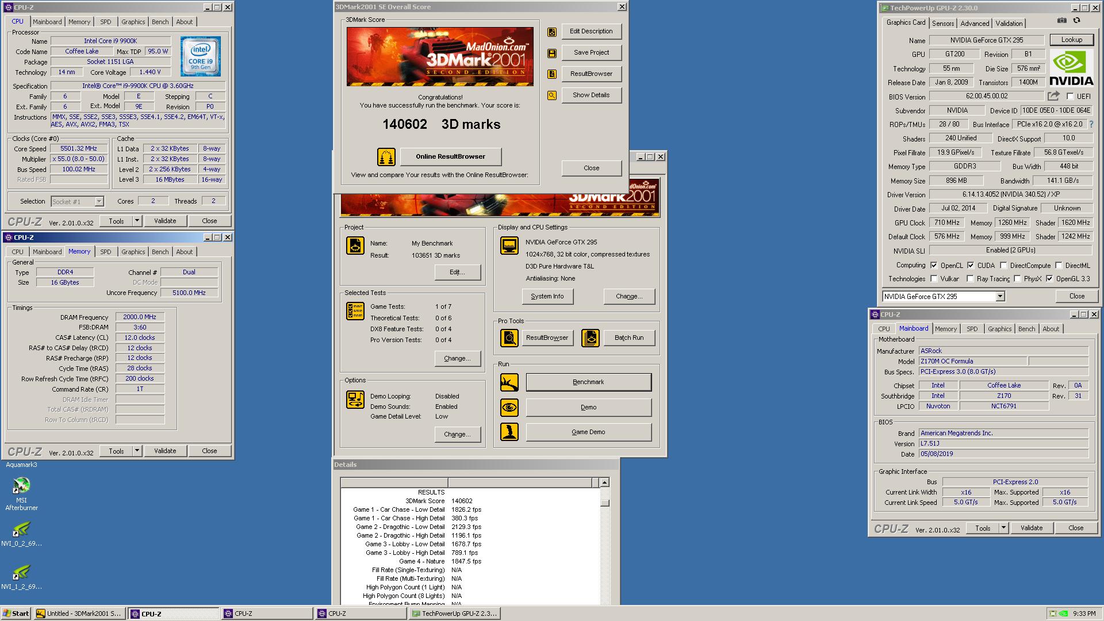Screen dimensions: 1104x621
Task: Click the NVIDIA logo in GPU-Z
Action: coord(1071,68)
